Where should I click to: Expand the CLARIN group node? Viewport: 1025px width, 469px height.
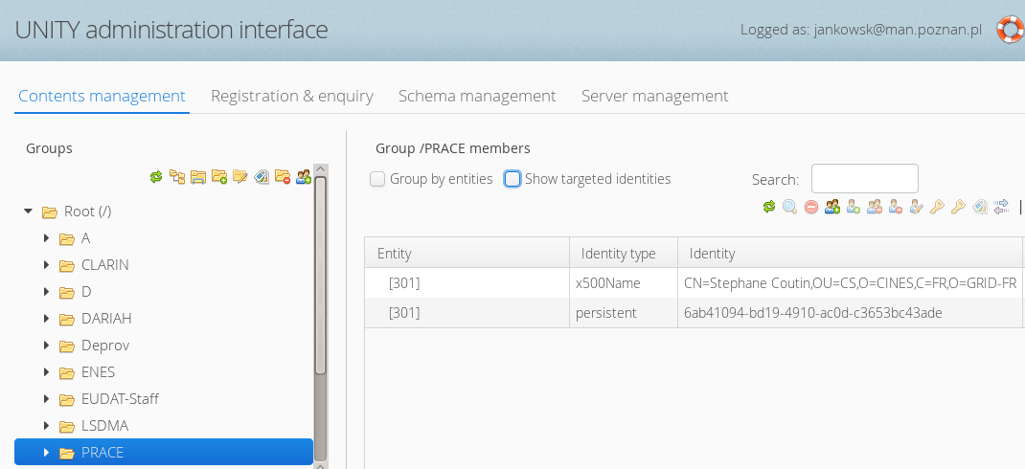point(46,265)
